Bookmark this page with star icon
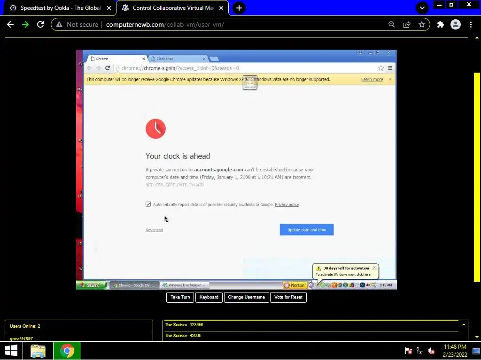This screenshot has height=360, width=481. [x=422, y=24]
